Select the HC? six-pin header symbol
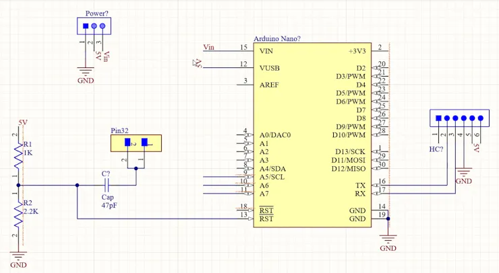The width and height of the screenshot is (499, 273). click(459, 118)
